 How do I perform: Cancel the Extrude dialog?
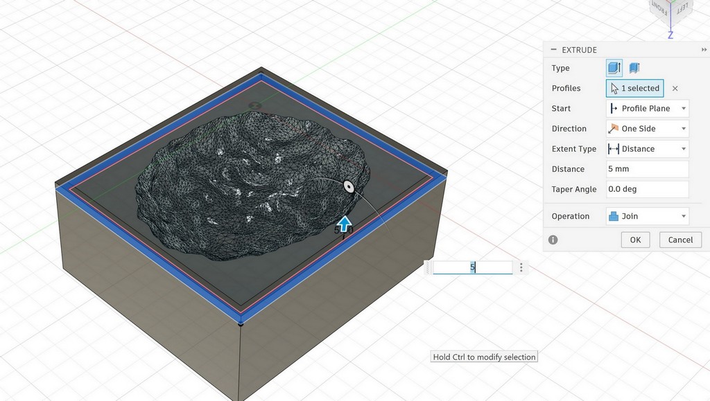point(680,240)
